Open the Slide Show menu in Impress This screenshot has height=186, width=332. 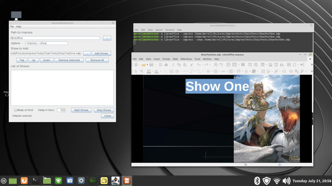pos(186,59)
